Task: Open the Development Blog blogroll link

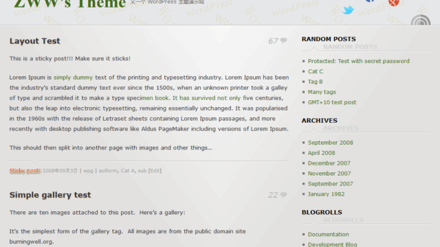Action: [333, 244]
